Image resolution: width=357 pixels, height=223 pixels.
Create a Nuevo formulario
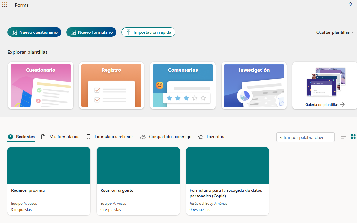pos(91,32)
